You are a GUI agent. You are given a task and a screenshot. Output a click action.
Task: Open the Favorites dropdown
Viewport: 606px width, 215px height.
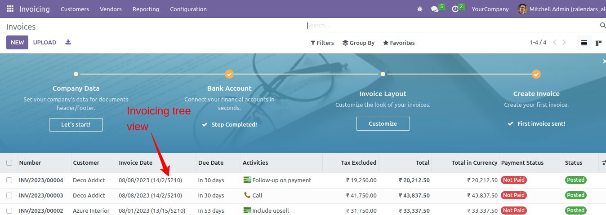point(399,43)
